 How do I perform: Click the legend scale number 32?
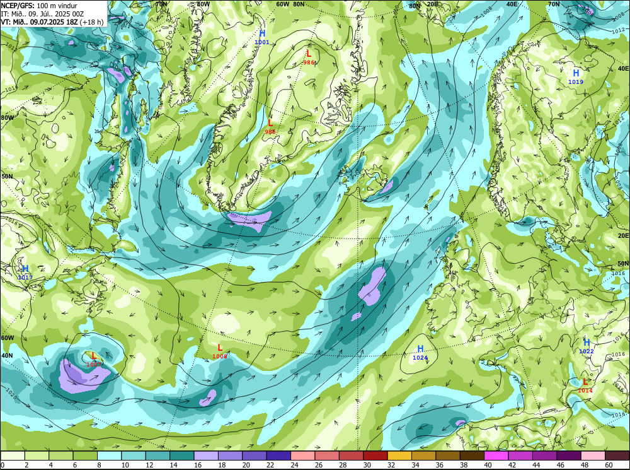(x=391, y=465)
